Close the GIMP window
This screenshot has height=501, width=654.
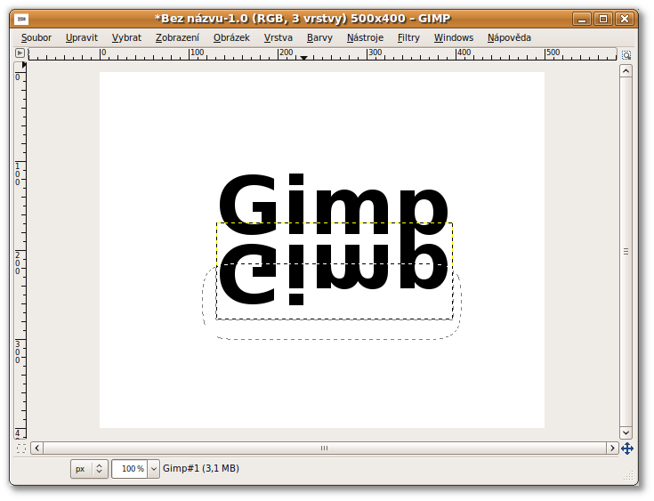[x=625, y=19]
